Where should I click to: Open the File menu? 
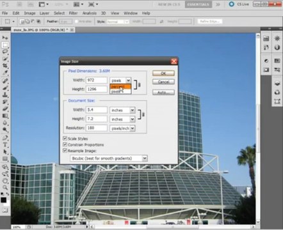pos(4,13)
